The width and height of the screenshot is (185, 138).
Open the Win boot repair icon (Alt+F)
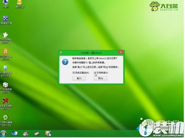click(x=6, y=87)
